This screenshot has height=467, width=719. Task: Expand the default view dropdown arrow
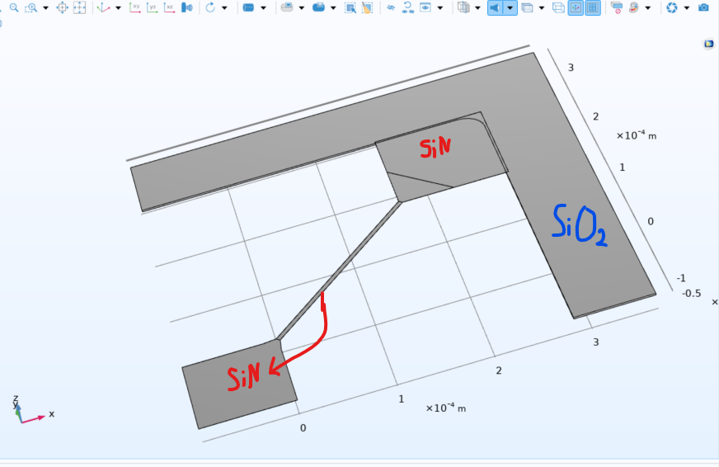(118, 7)
